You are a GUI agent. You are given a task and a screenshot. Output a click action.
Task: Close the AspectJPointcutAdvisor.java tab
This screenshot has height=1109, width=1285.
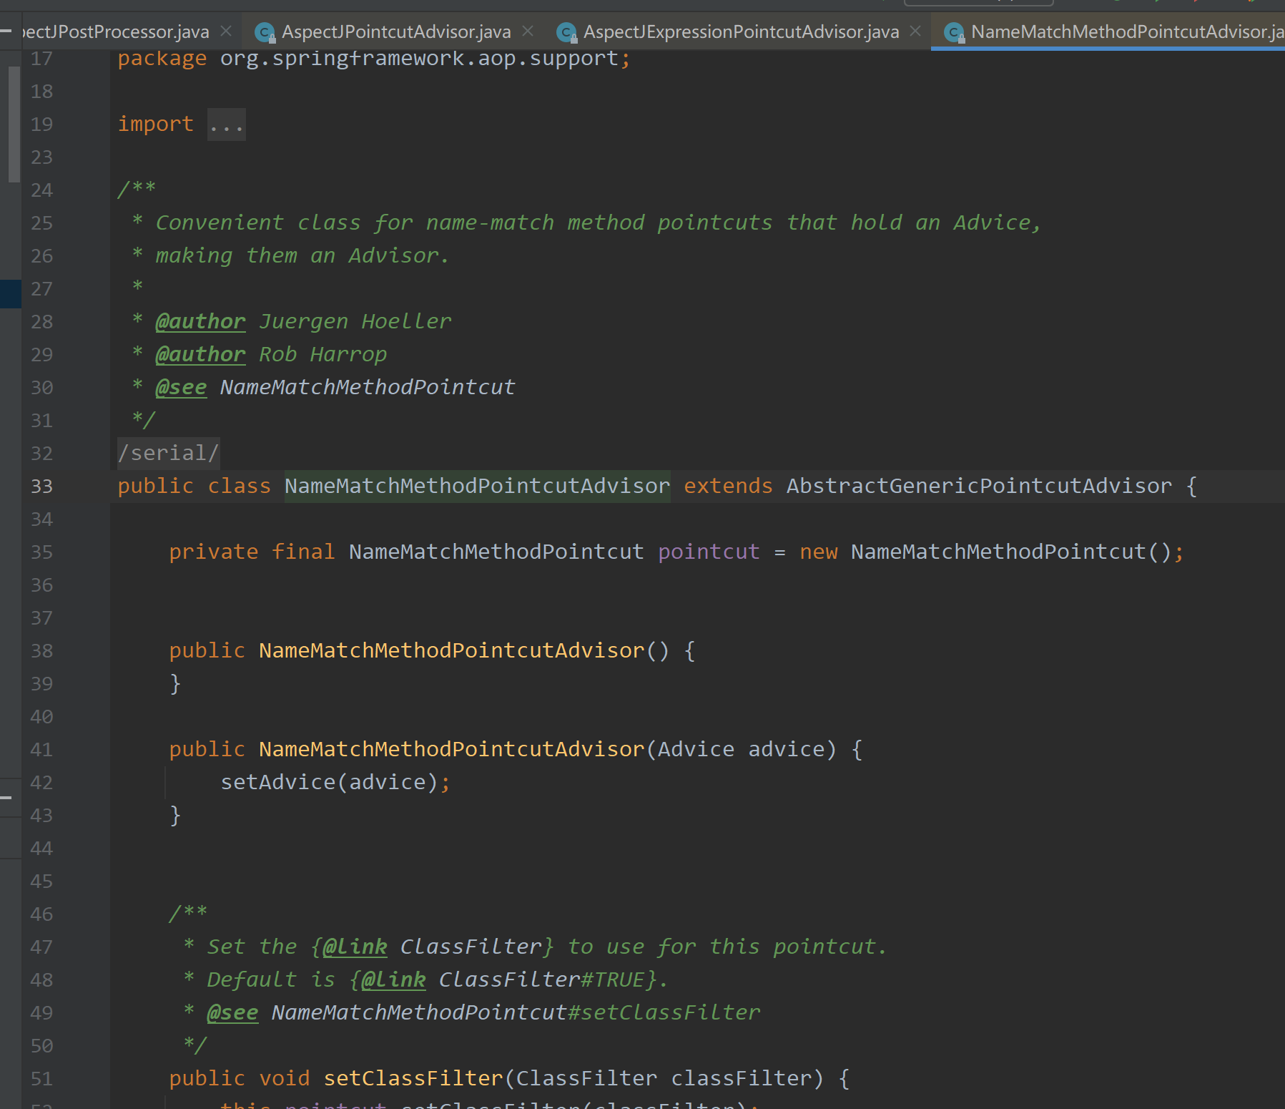(528, 31)
